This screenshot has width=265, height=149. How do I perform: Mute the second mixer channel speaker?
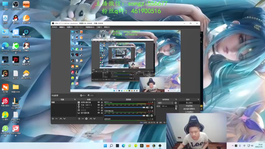[147, 116]
